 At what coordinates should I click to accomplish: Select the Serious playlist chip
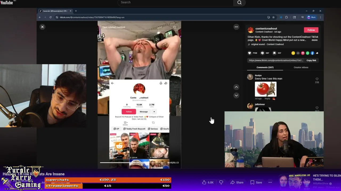click(153, 129)
